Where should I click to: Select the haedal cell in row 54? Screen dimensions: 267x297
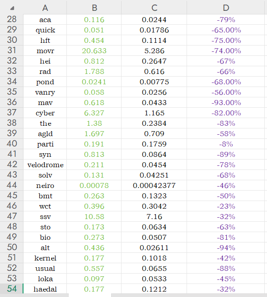point(45,289)
